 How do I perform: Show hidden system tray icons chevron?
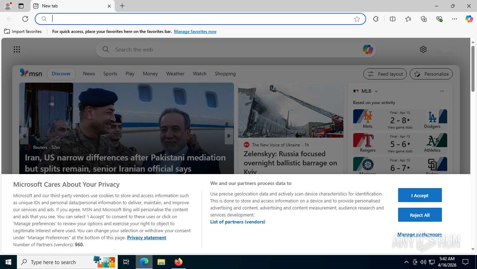pos(406,262)
